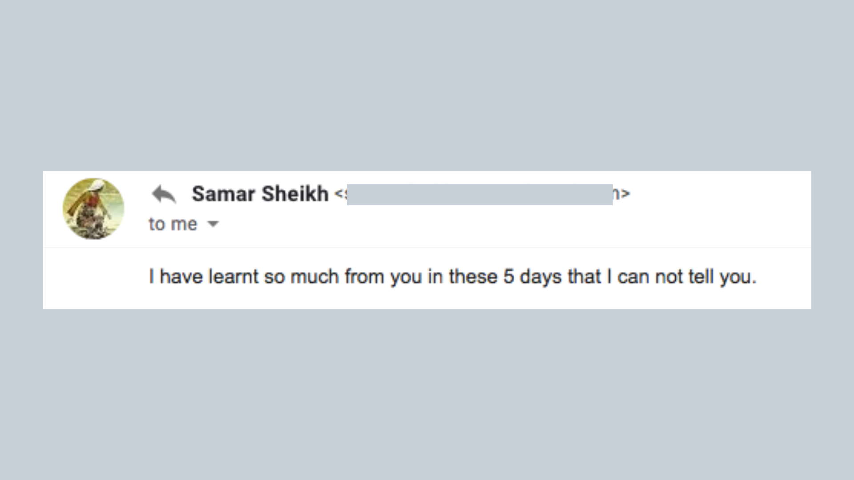Screen dimensions: 854x480
Task: Click the word "learnt" in the message
Action: [234, 276]
